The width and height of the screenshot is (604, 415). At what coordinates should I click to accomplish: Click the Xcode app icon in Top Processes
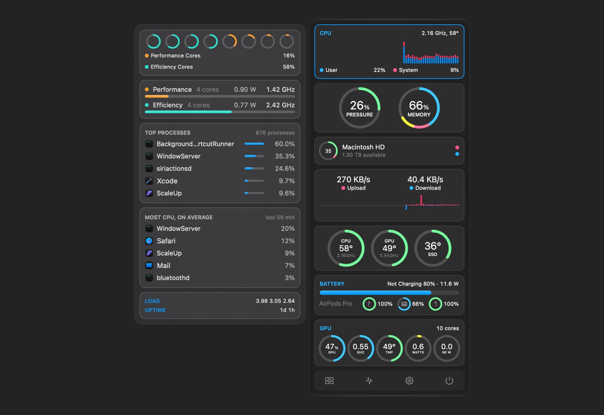[x=149, y=181]
